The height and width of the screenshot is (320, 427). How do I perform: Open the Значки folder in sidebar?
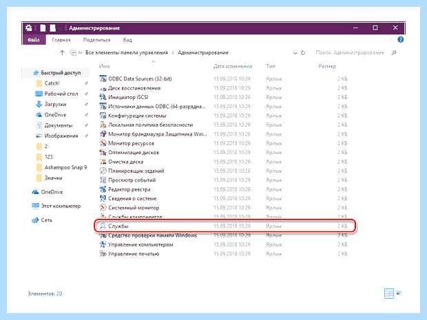coord(54,178)
